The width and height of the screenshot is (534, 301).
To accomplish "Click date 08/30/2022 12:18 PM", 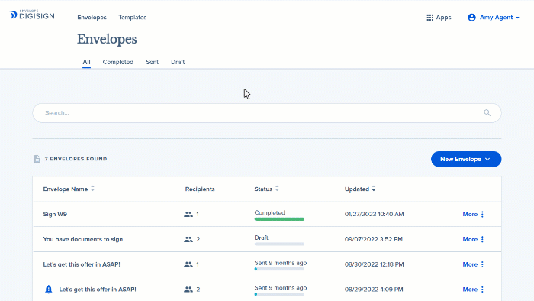I will click(x=375, y=264).
